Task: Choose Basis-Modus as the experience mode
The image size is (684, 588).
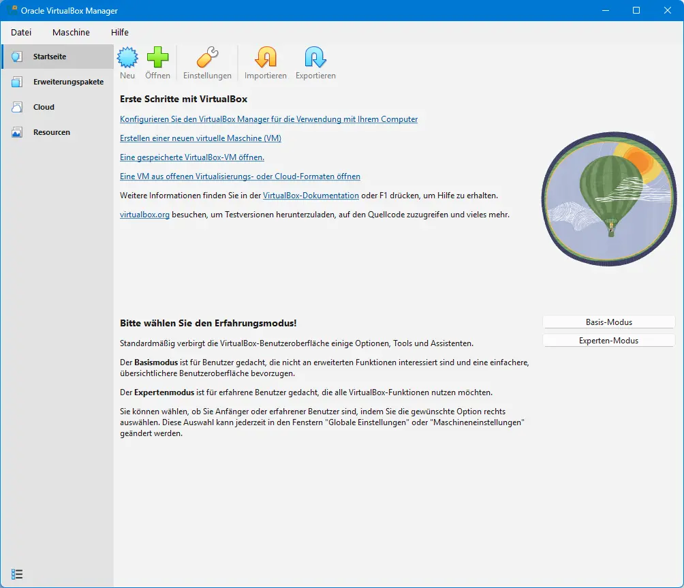Action: point(608,322)
